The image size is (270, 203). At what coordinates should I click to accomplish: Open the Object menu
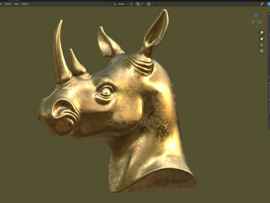click(25, 4)
